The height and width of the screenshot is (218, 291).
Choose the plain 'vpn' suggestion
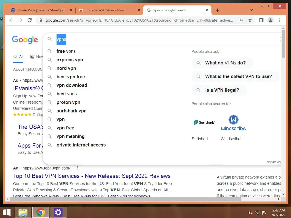(x=61, y=120)
